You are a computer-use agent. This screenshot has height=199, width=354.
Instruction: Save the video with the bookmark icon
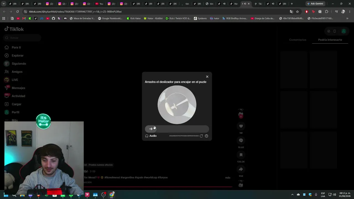point(241,155)
